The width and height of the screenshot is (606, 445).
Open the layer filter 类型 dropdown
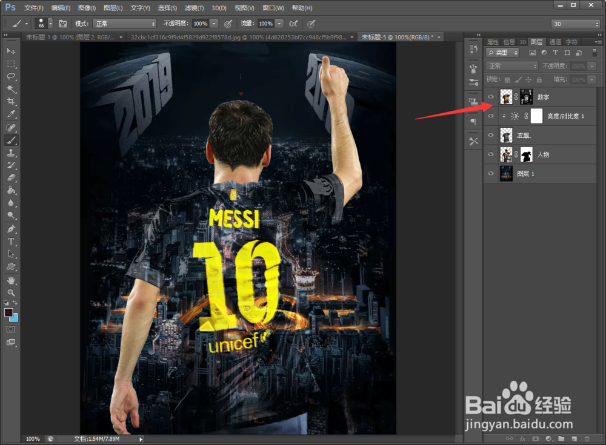[x=502, y=53]
